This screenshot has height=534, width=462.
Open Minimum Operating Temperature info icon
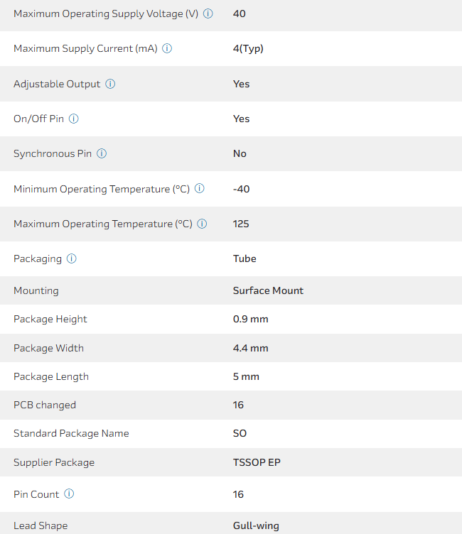coord(200,189)
